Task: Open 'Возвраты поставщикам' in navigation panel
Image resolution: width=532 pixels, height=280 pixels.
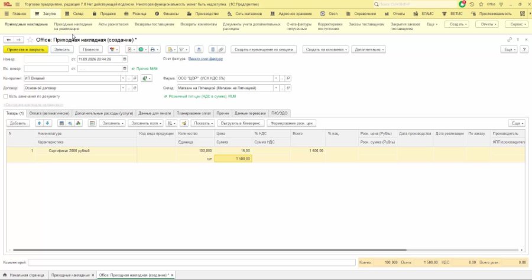Action: click(x=154, y=24)
